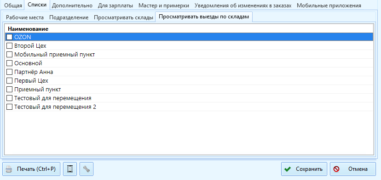
Task: Open the Подразделение subtab
Action: coord(69,17)
